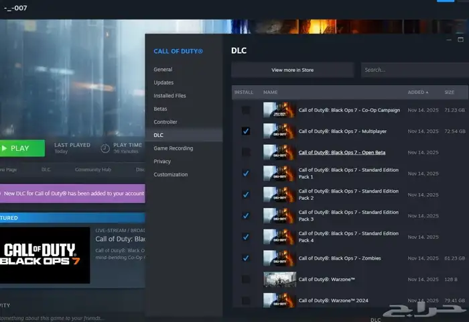Screen dimensions: 469x322
Task: Click Standard Edition Pack 3 thumbnail
Action: [x=279, y=215]
